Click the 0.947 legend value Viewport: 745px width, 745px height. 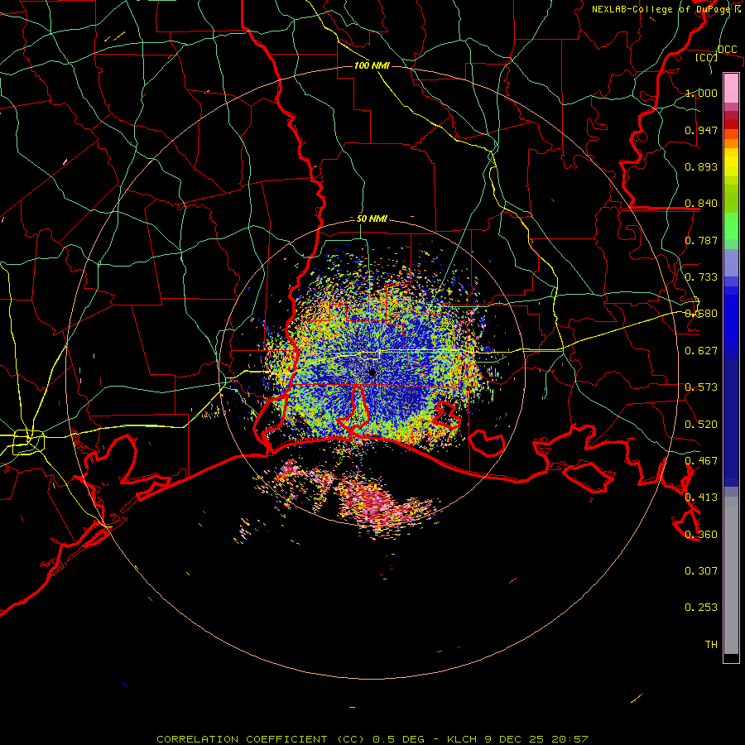[x=701, y=130]
